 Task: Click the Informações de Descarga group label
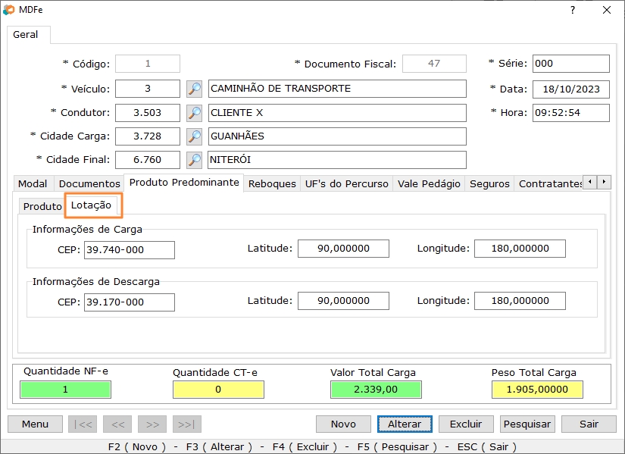[96, 282]
